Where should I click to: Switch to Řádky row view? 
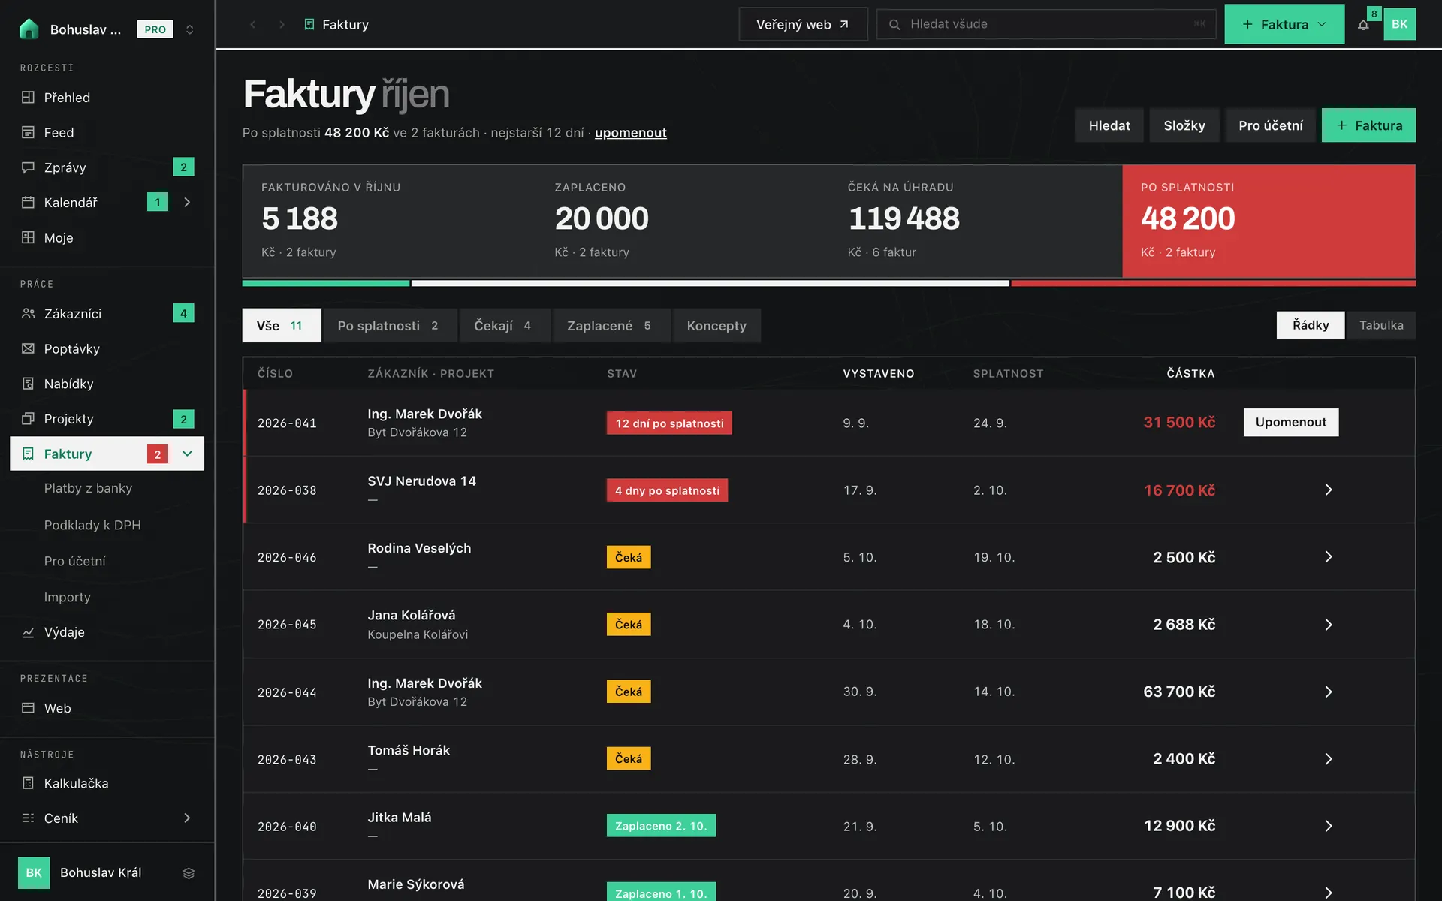[x=1311, y=325]
